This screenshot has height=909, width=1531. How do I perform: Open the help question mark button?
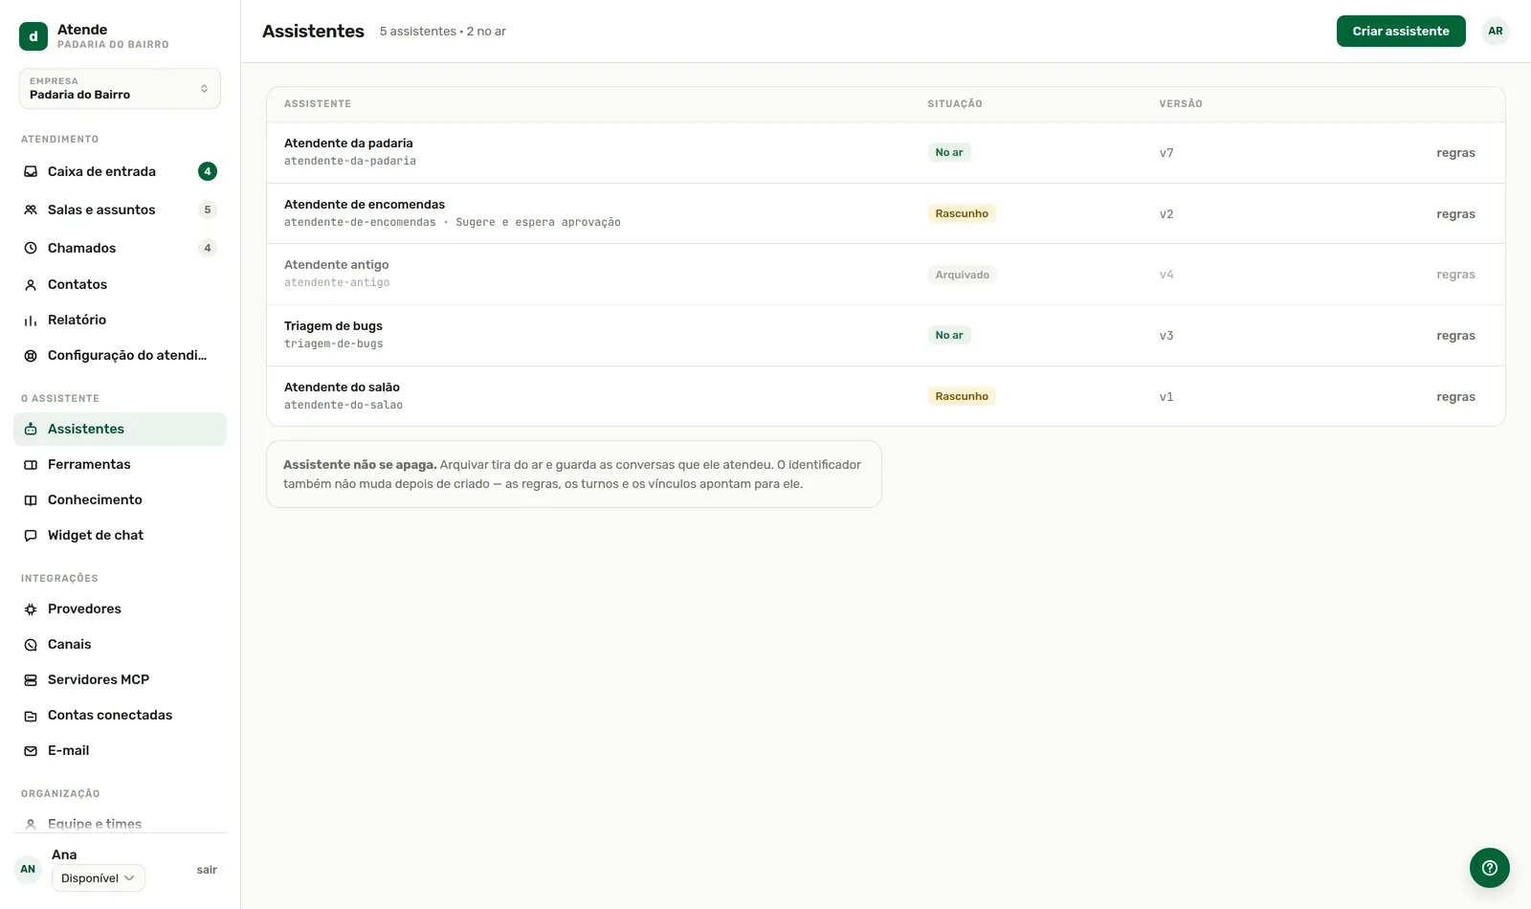pyautogui.click(x=1490, y=868)
